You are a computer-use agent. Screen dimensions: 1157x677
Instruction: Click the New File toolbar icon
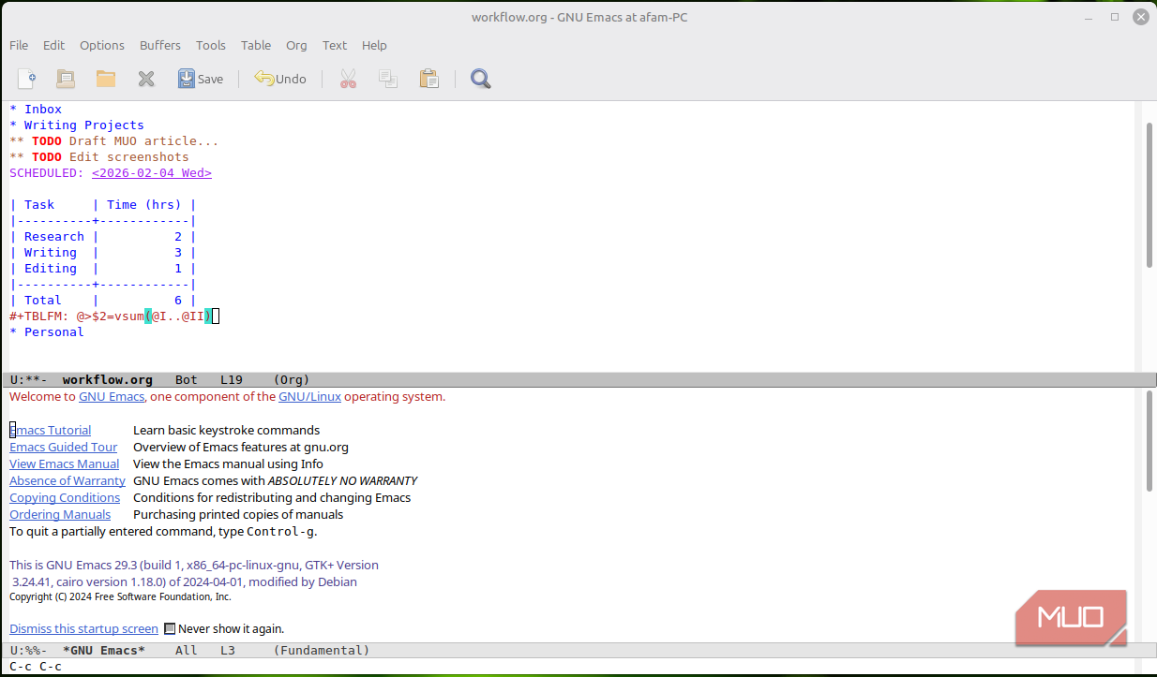click(27, 79)
